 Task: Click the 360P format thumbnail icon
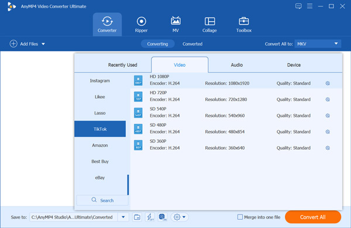[x=138, y=145]
